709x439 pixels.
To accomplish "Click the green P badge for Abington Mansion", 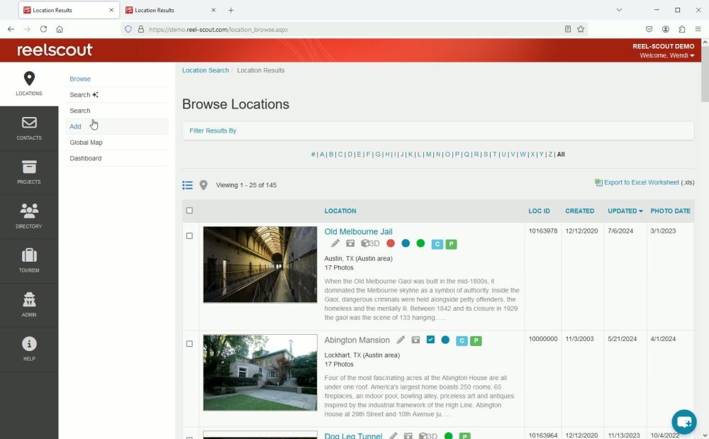I will (x=476, y=341).
